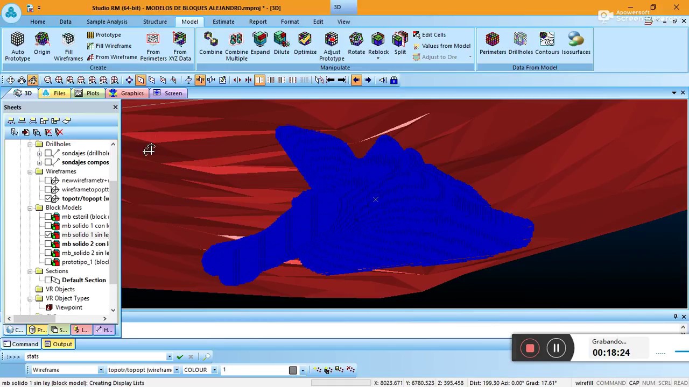Toggle the Default Section checkbox
689x387 pixels.
click(48, 280)
